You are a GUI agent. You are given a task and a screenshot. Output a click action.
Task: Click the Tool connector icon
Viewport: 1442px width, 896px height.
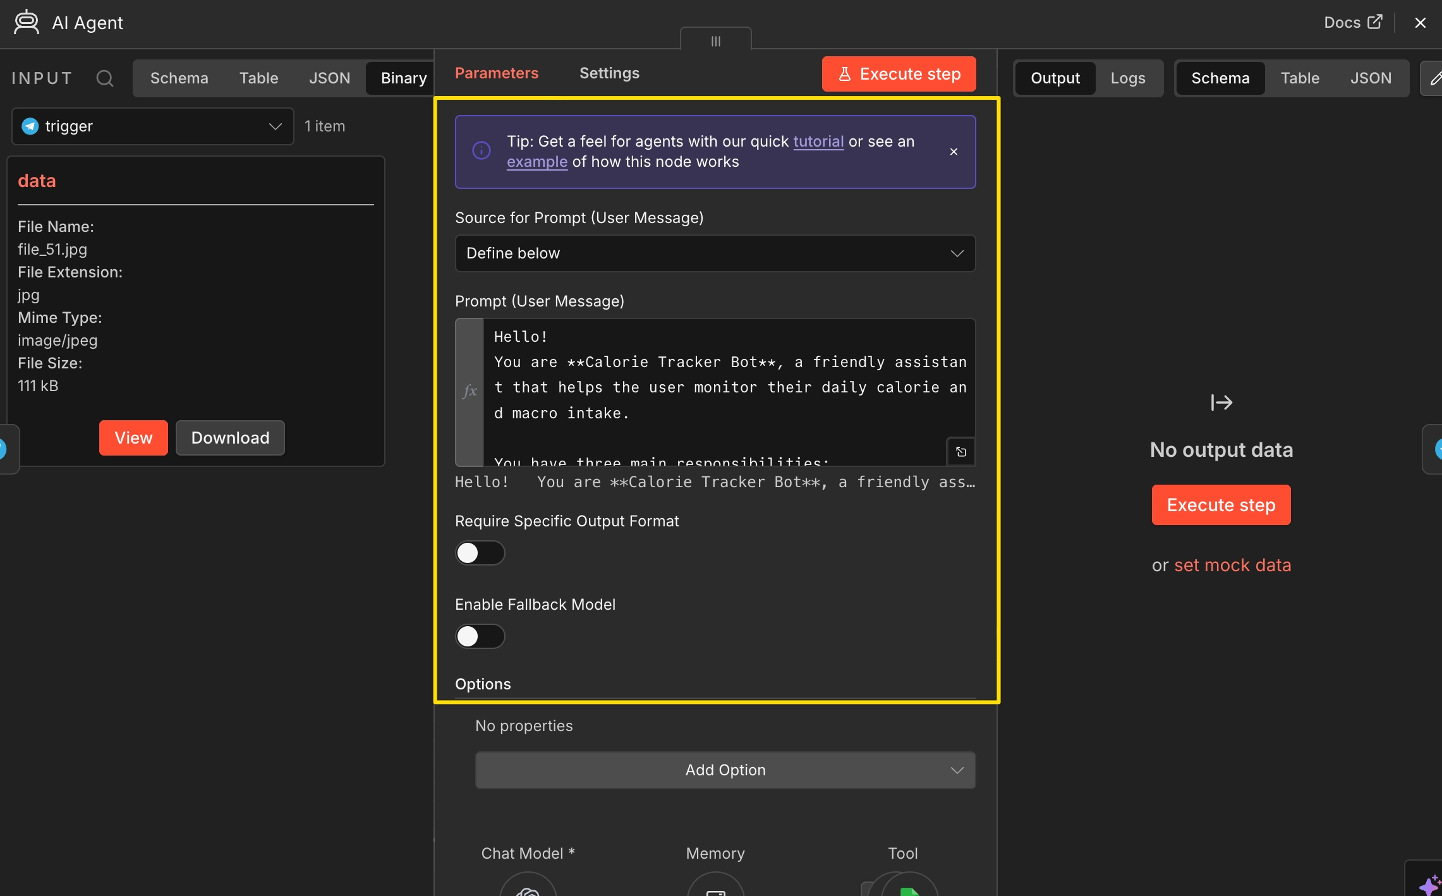tap(909, 885)
